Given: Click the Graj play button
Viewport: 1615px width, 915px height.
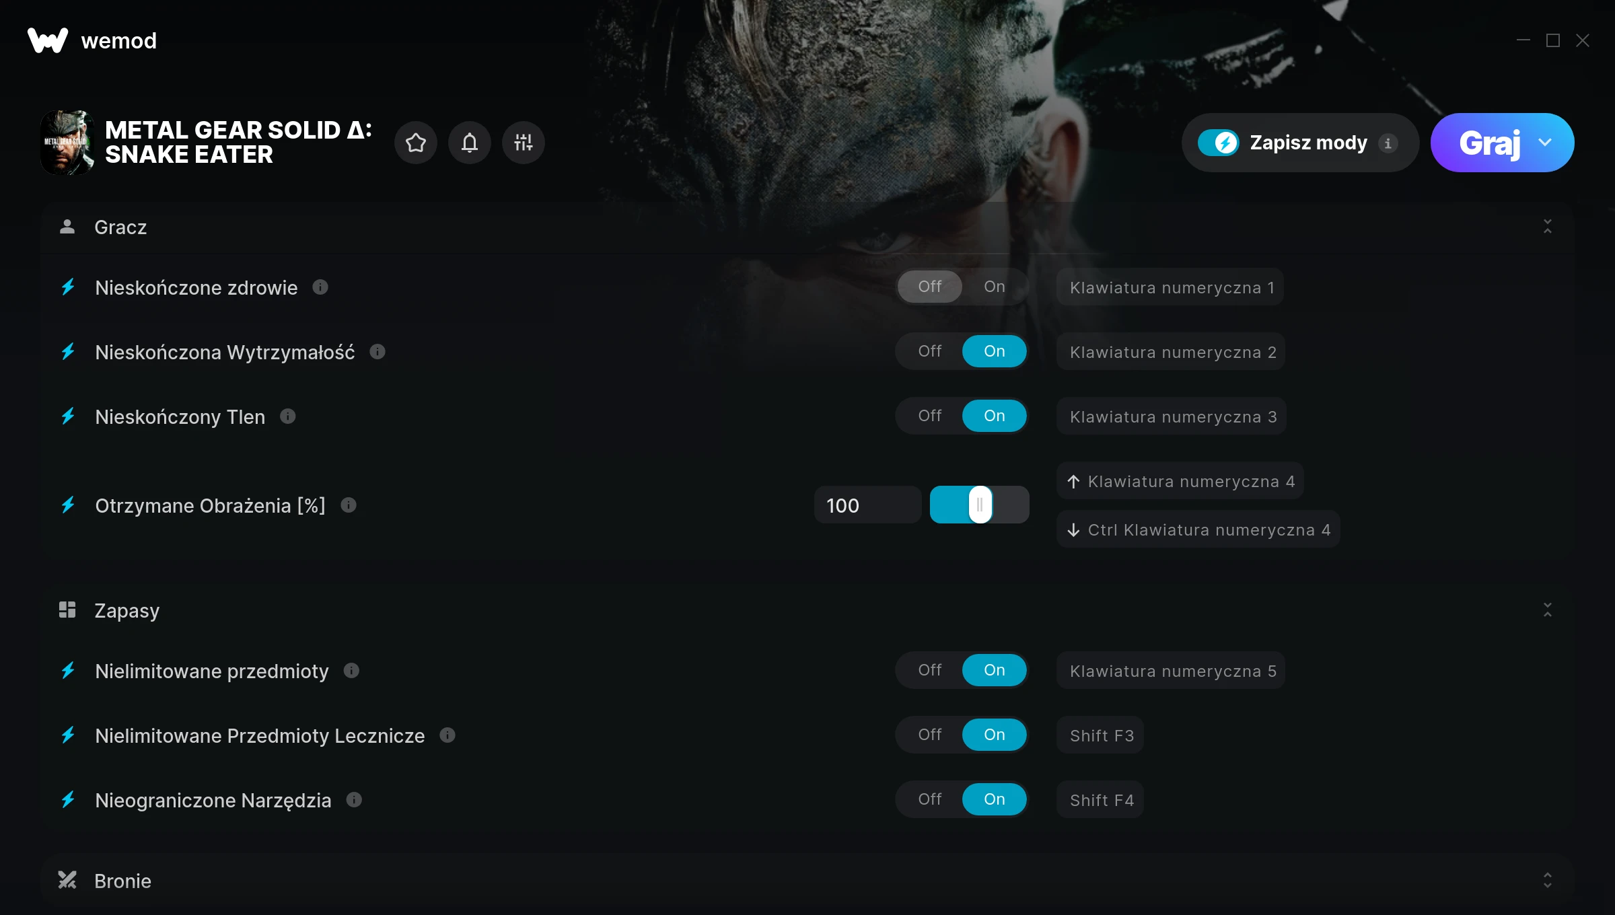Looking at the screenshot, I should coord(1489,143).
